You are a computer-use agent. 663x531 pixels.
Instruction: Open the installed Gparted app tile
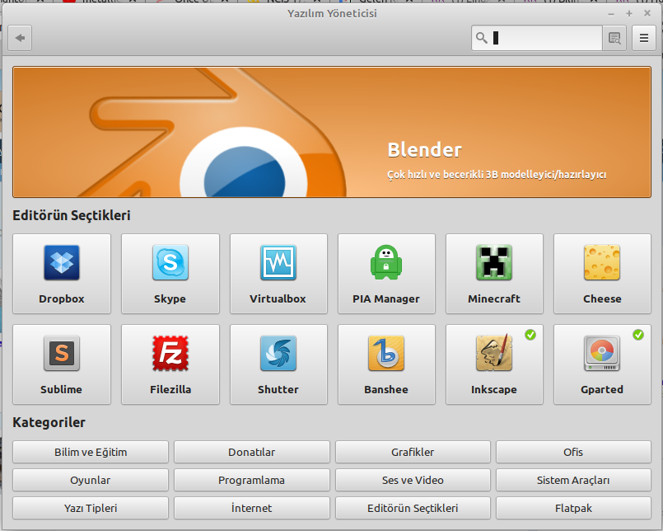602,364
